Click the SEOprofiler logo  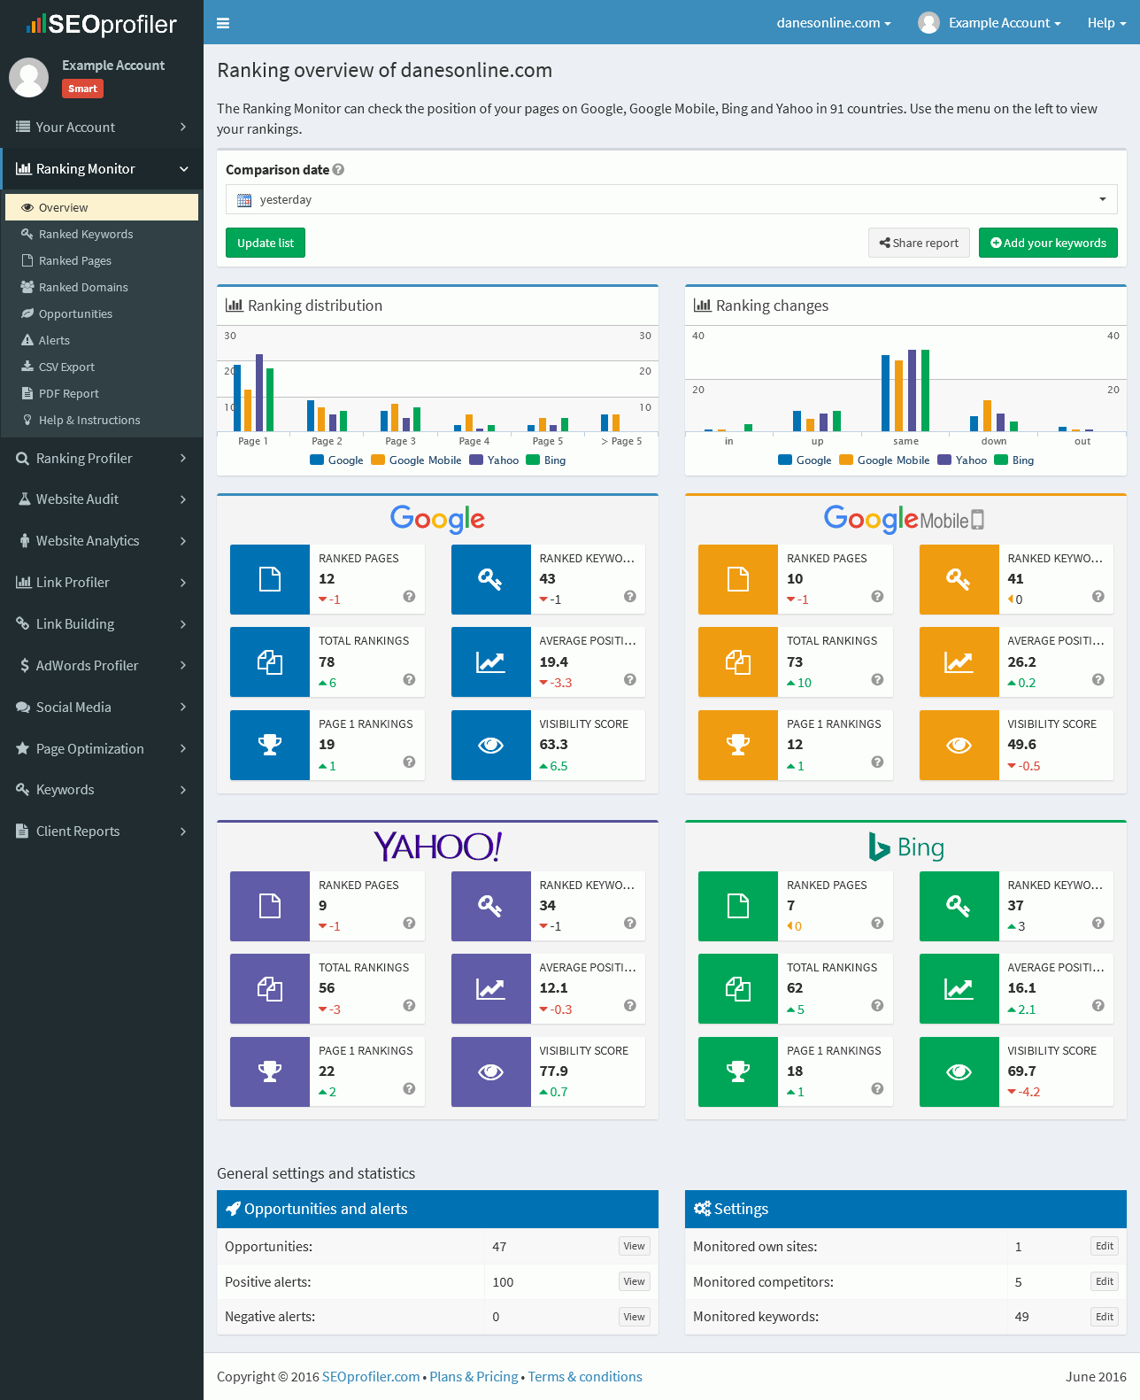102,24
